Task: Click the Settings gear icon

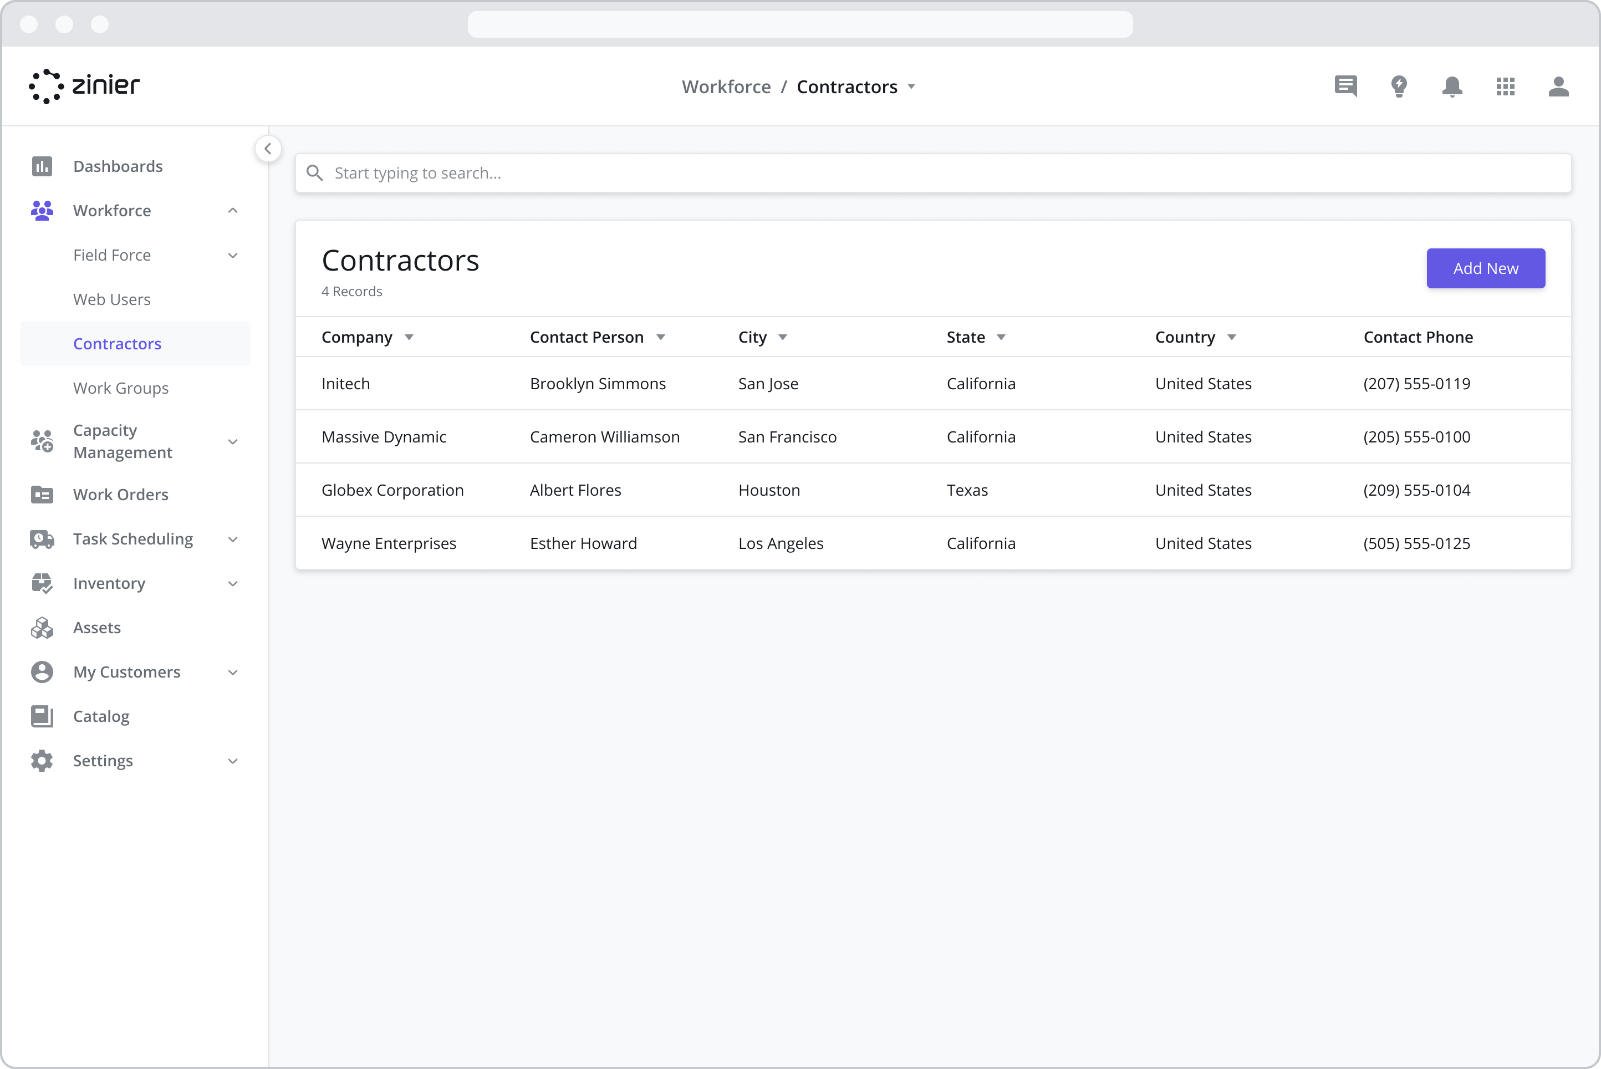Action: 42,760
